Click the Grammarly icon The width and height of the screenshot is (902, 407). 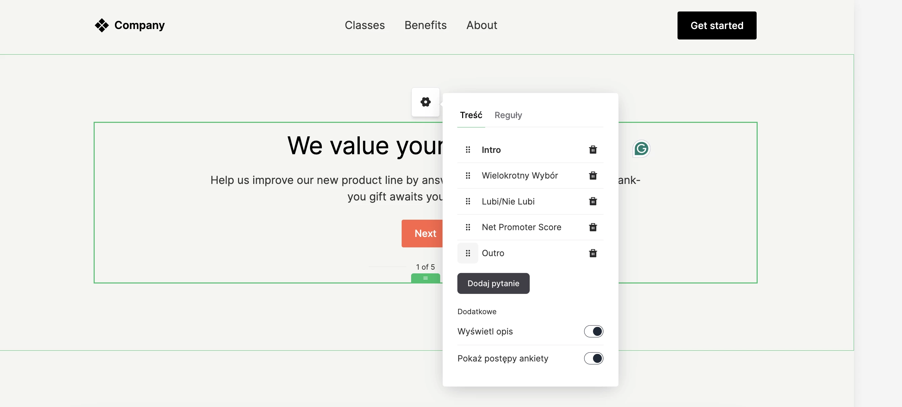(641, 149)
